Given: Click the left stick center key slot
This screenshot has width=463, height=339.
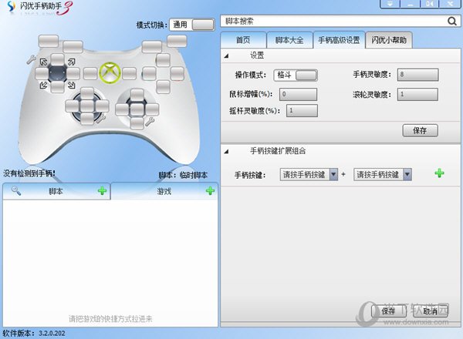Looking at the screenshot, I should [87, 106].
